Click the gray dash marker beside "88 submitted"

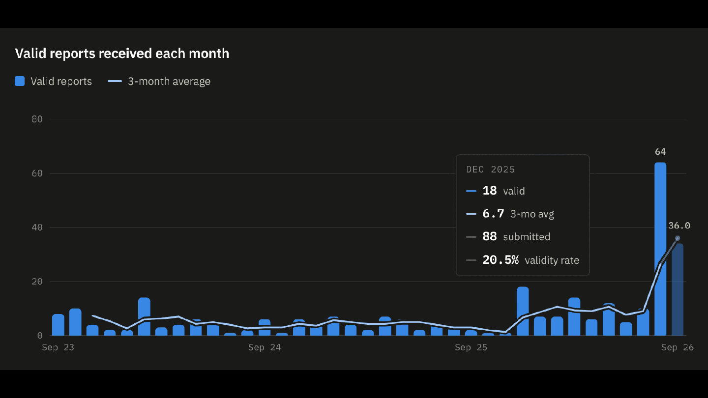point(472,237)
